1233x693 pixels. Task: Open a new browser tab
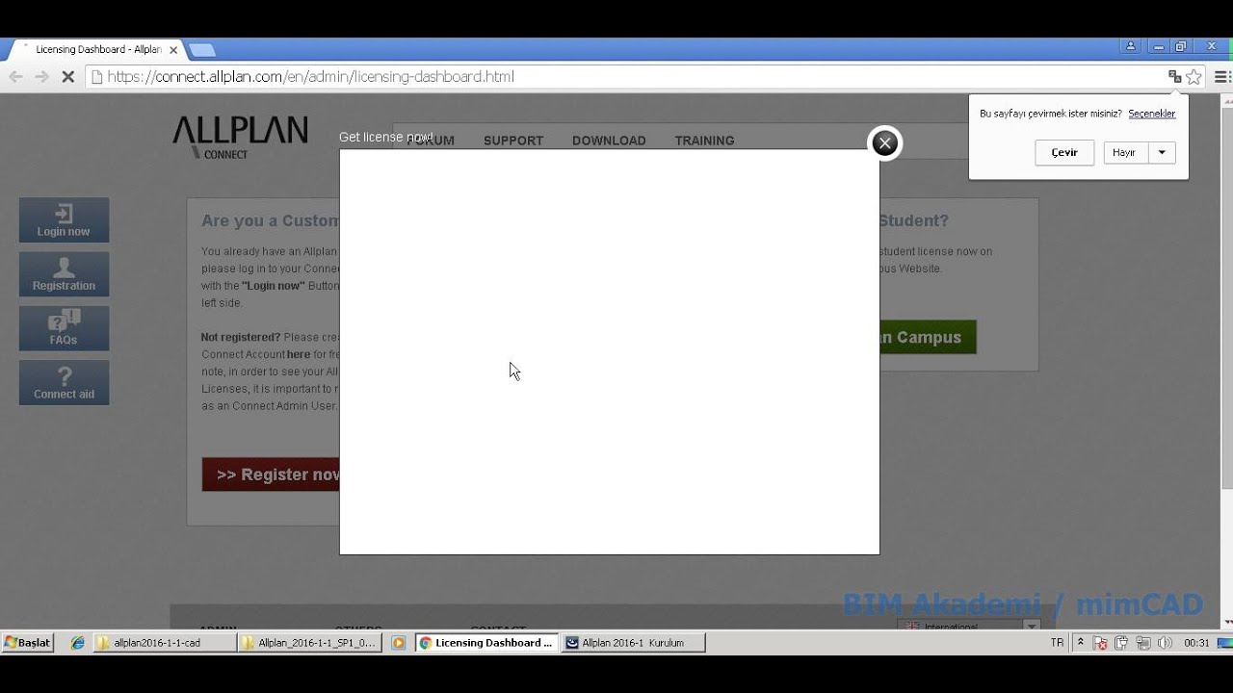(201, 50)
